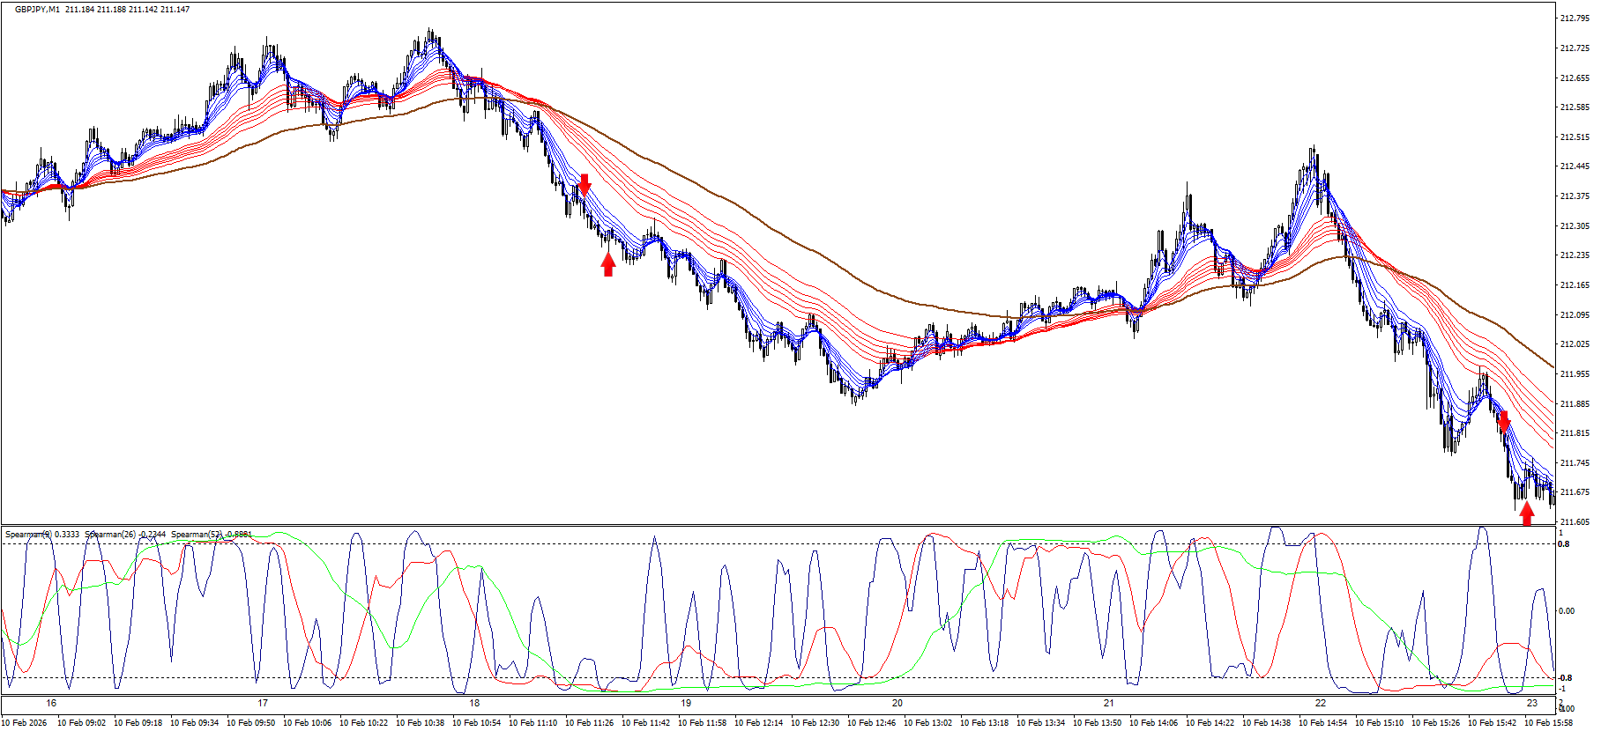Click the 212.095 price scale label
This screenshot has width=1601, height=746.
click(x=1575, y=314)
